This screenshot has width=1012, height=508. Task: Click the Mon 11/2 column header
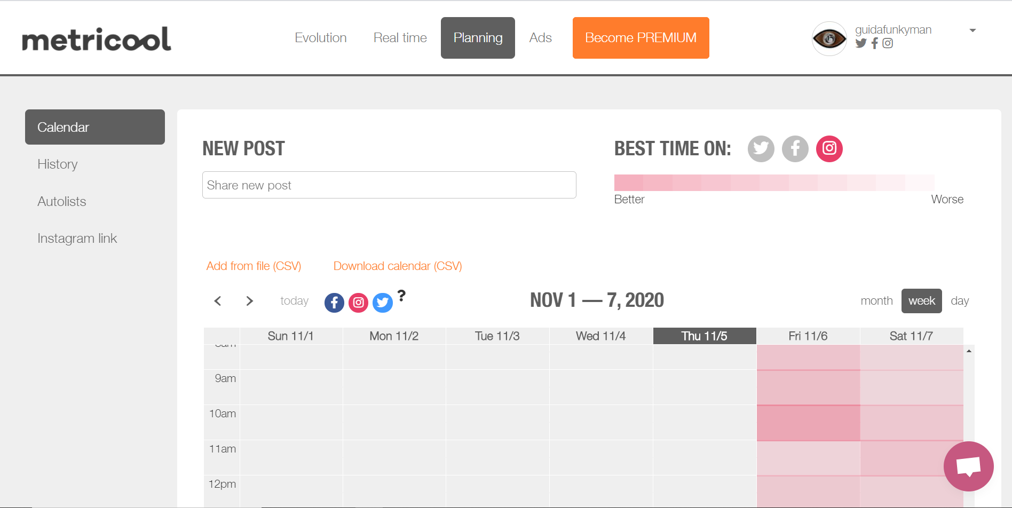click(394, 336)
